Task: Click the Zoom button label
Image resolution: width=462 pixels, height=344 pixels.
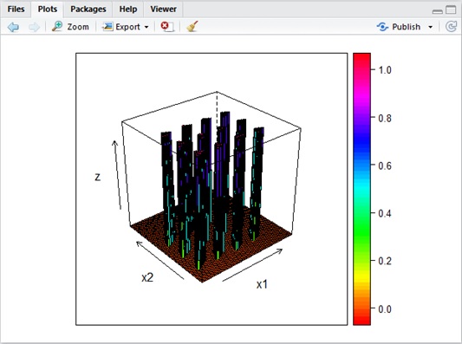Action: (78, 27)
